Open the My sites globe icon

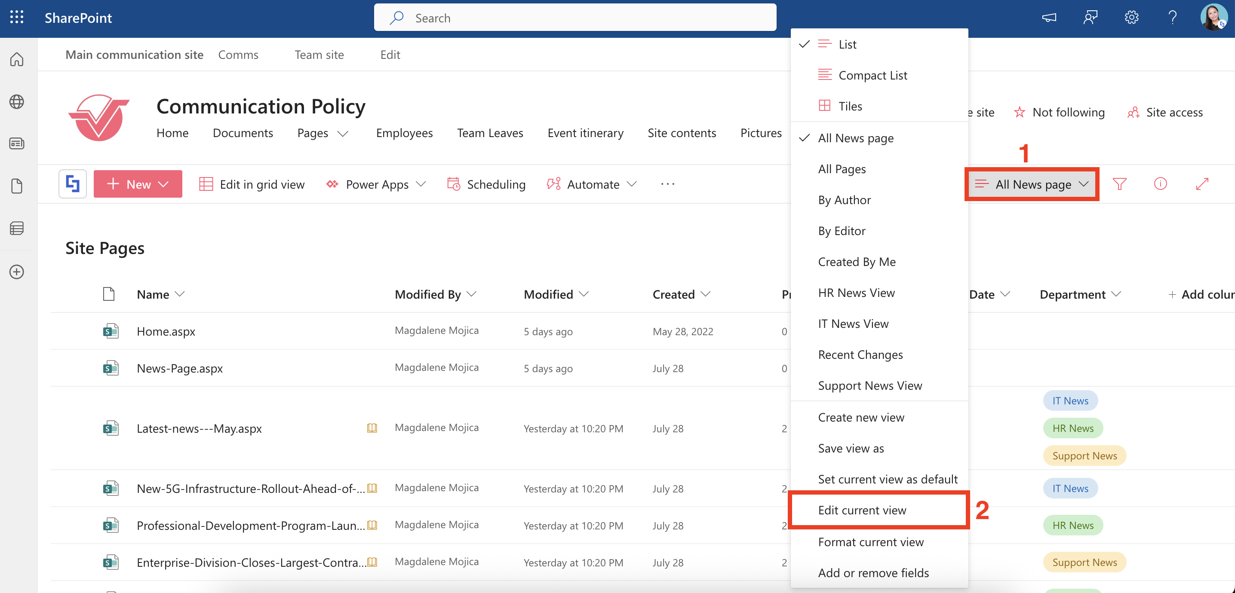[17, 101]
